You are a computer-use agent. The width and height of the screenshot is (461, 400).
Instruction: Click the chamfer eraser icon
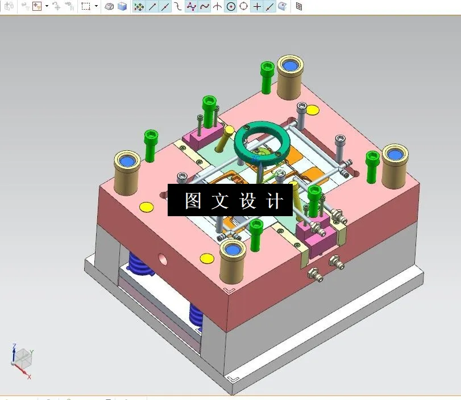(110, 6)
